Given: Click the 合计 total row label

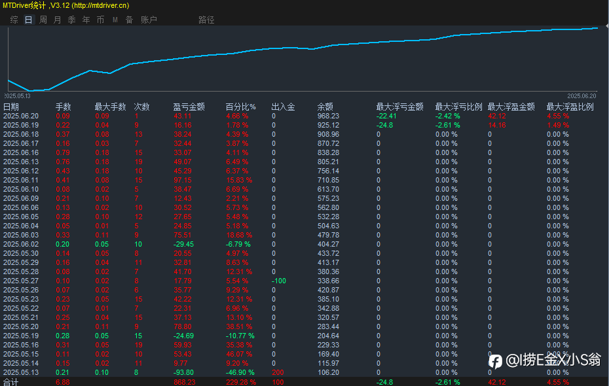Looking at the screenshot, I should [11, 382].
